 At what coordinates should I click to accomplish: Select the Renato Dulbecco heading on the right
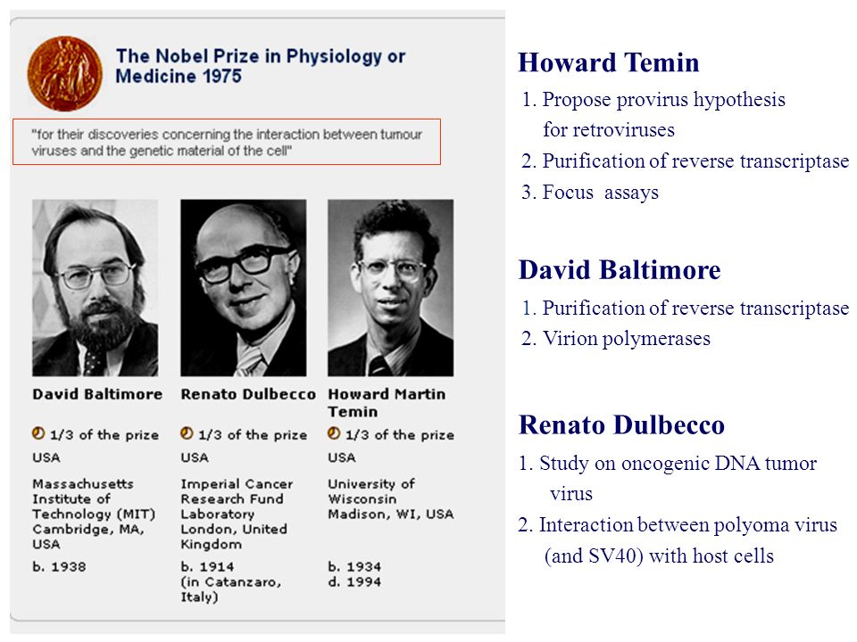pyautogui.click(x=621, y=425)
